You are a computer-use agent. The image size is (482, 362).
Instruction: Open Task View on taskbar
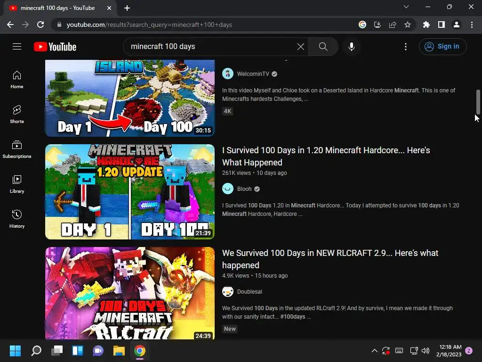point(57,351)
